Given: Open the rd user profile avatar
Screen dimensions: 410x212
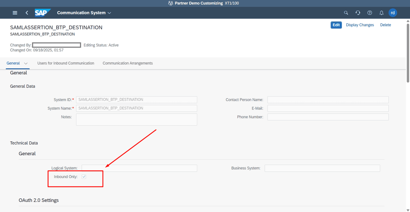Looking at the screenshot, I should pyautogui.click(x=393, y=13).
